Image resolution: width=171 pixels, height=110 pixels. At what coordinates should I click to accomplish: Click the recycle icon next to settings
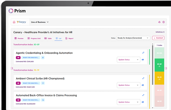pos(159,22)
